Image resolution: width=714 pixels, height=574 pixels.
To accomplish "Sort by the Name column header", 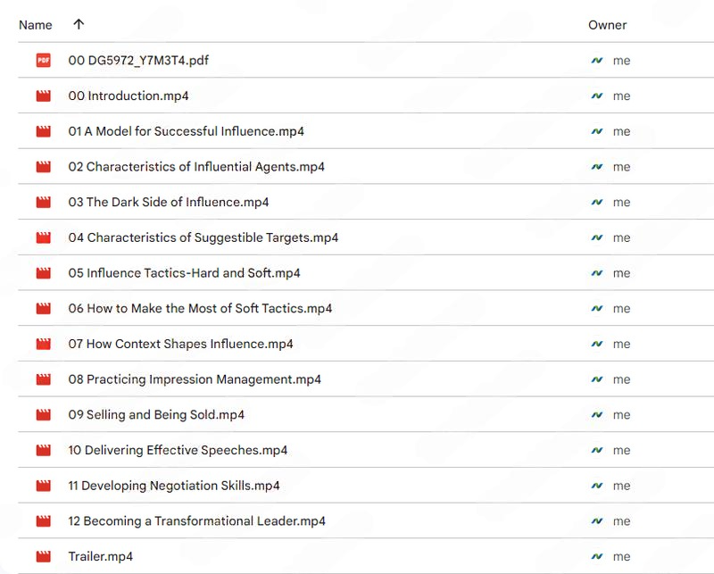I will click(36, 25).
